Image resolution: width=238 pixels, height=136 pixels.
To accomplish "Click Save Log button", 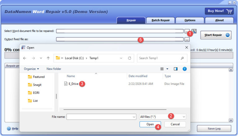I will pos(214,129).
